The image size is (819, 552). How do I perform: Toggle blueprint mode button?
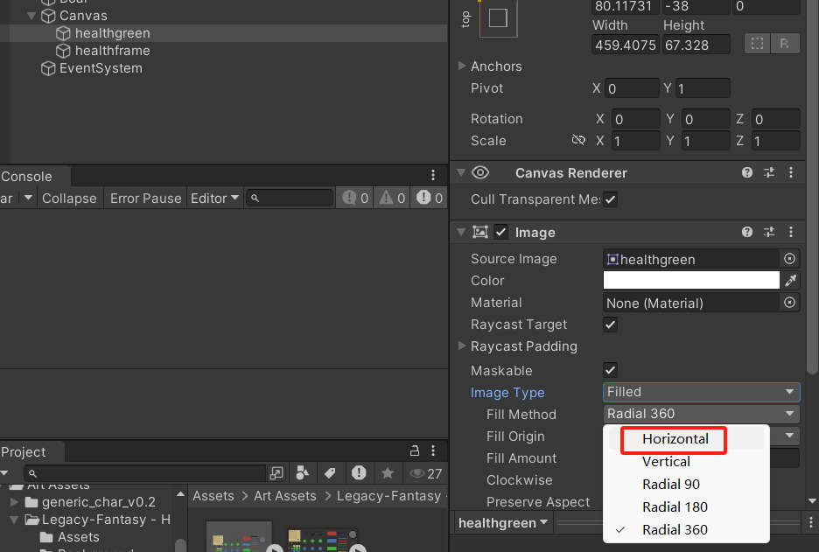click(x=758, y=44)
